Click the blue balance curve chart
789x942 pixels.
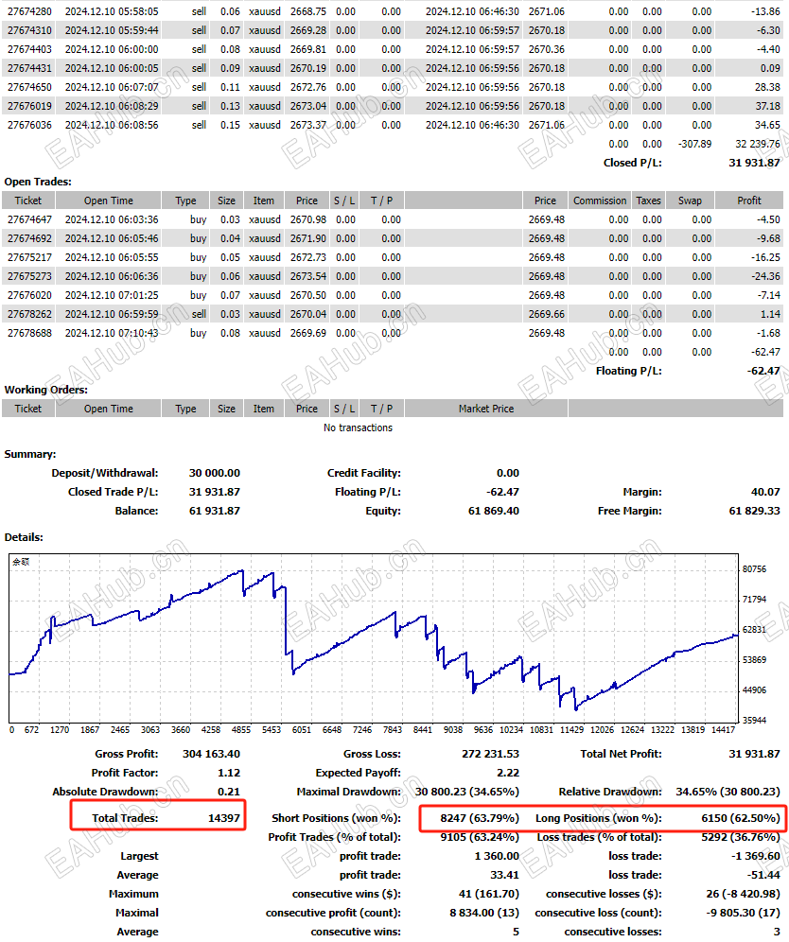[x=373, y=638]
